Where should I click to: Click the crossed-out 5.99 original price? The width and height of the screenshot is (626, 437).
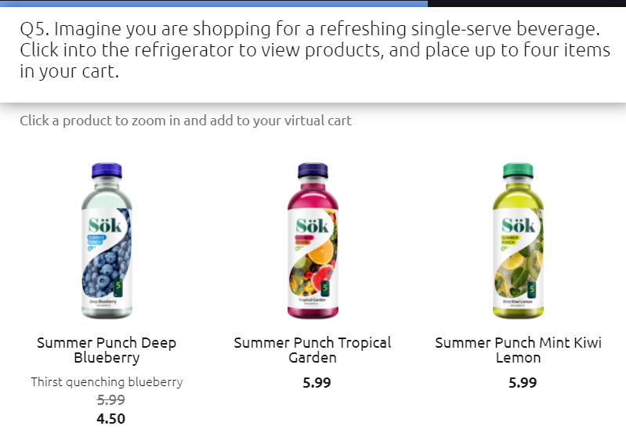coord(111,399)
